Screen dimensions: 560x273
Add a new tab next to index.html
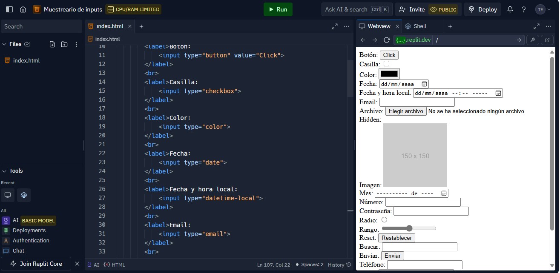pyautogui.click(x=141, y=26)
